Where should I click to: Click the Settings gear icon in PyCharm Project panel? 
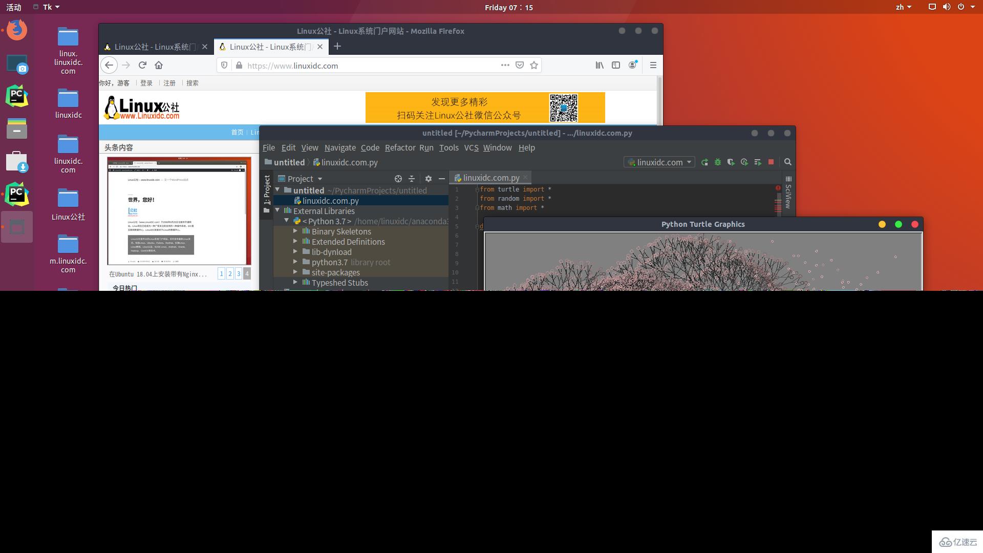[428, 179]
